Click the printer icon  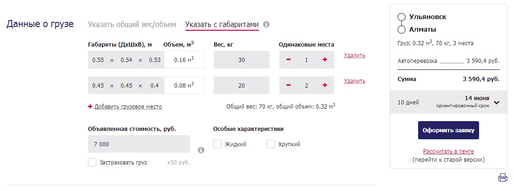502,177
